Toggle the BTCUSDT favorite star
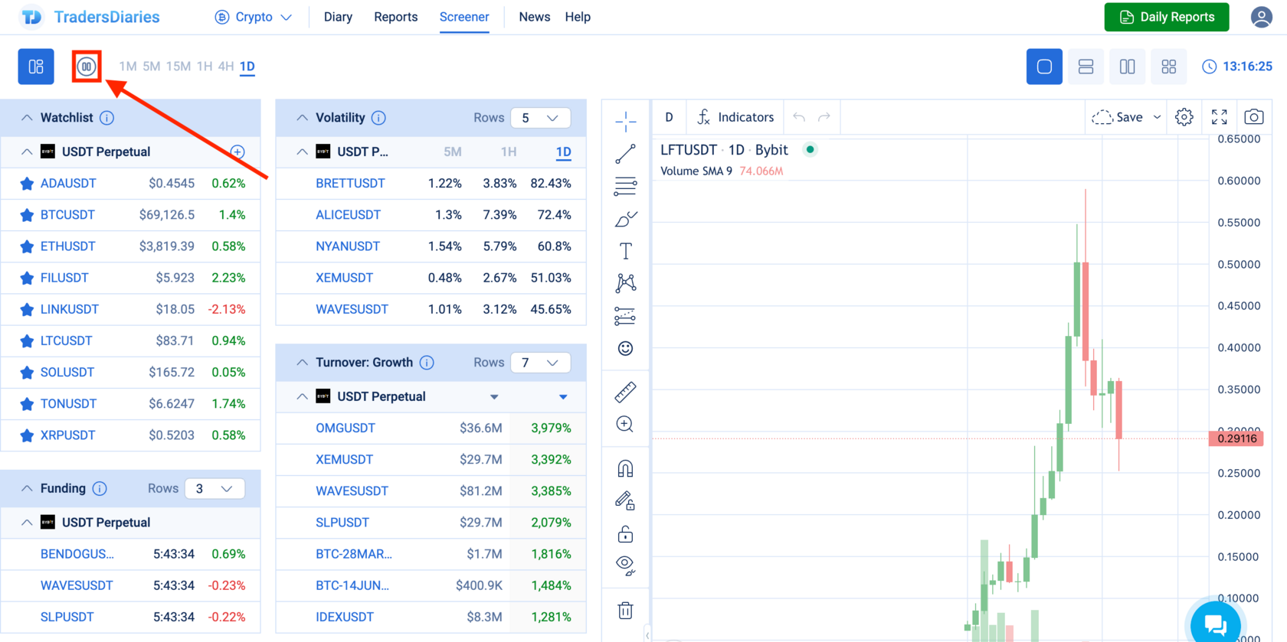This screenshot has width=1287, height=642. click(x=27, y=215)
